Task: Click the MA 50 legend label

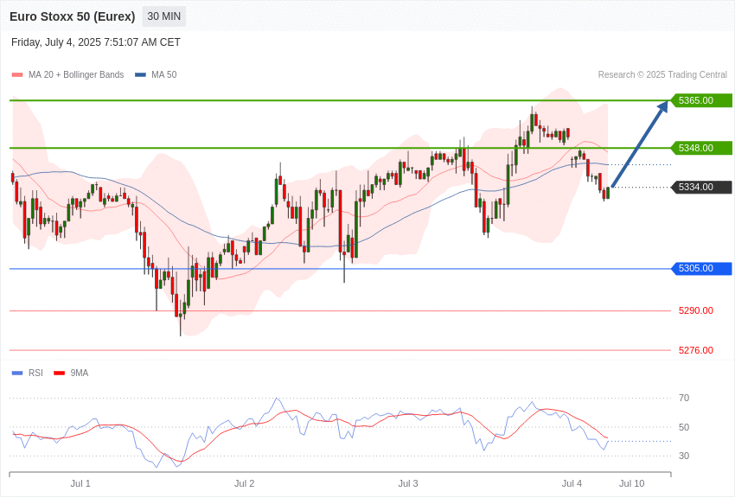Action: click(164, 74)
